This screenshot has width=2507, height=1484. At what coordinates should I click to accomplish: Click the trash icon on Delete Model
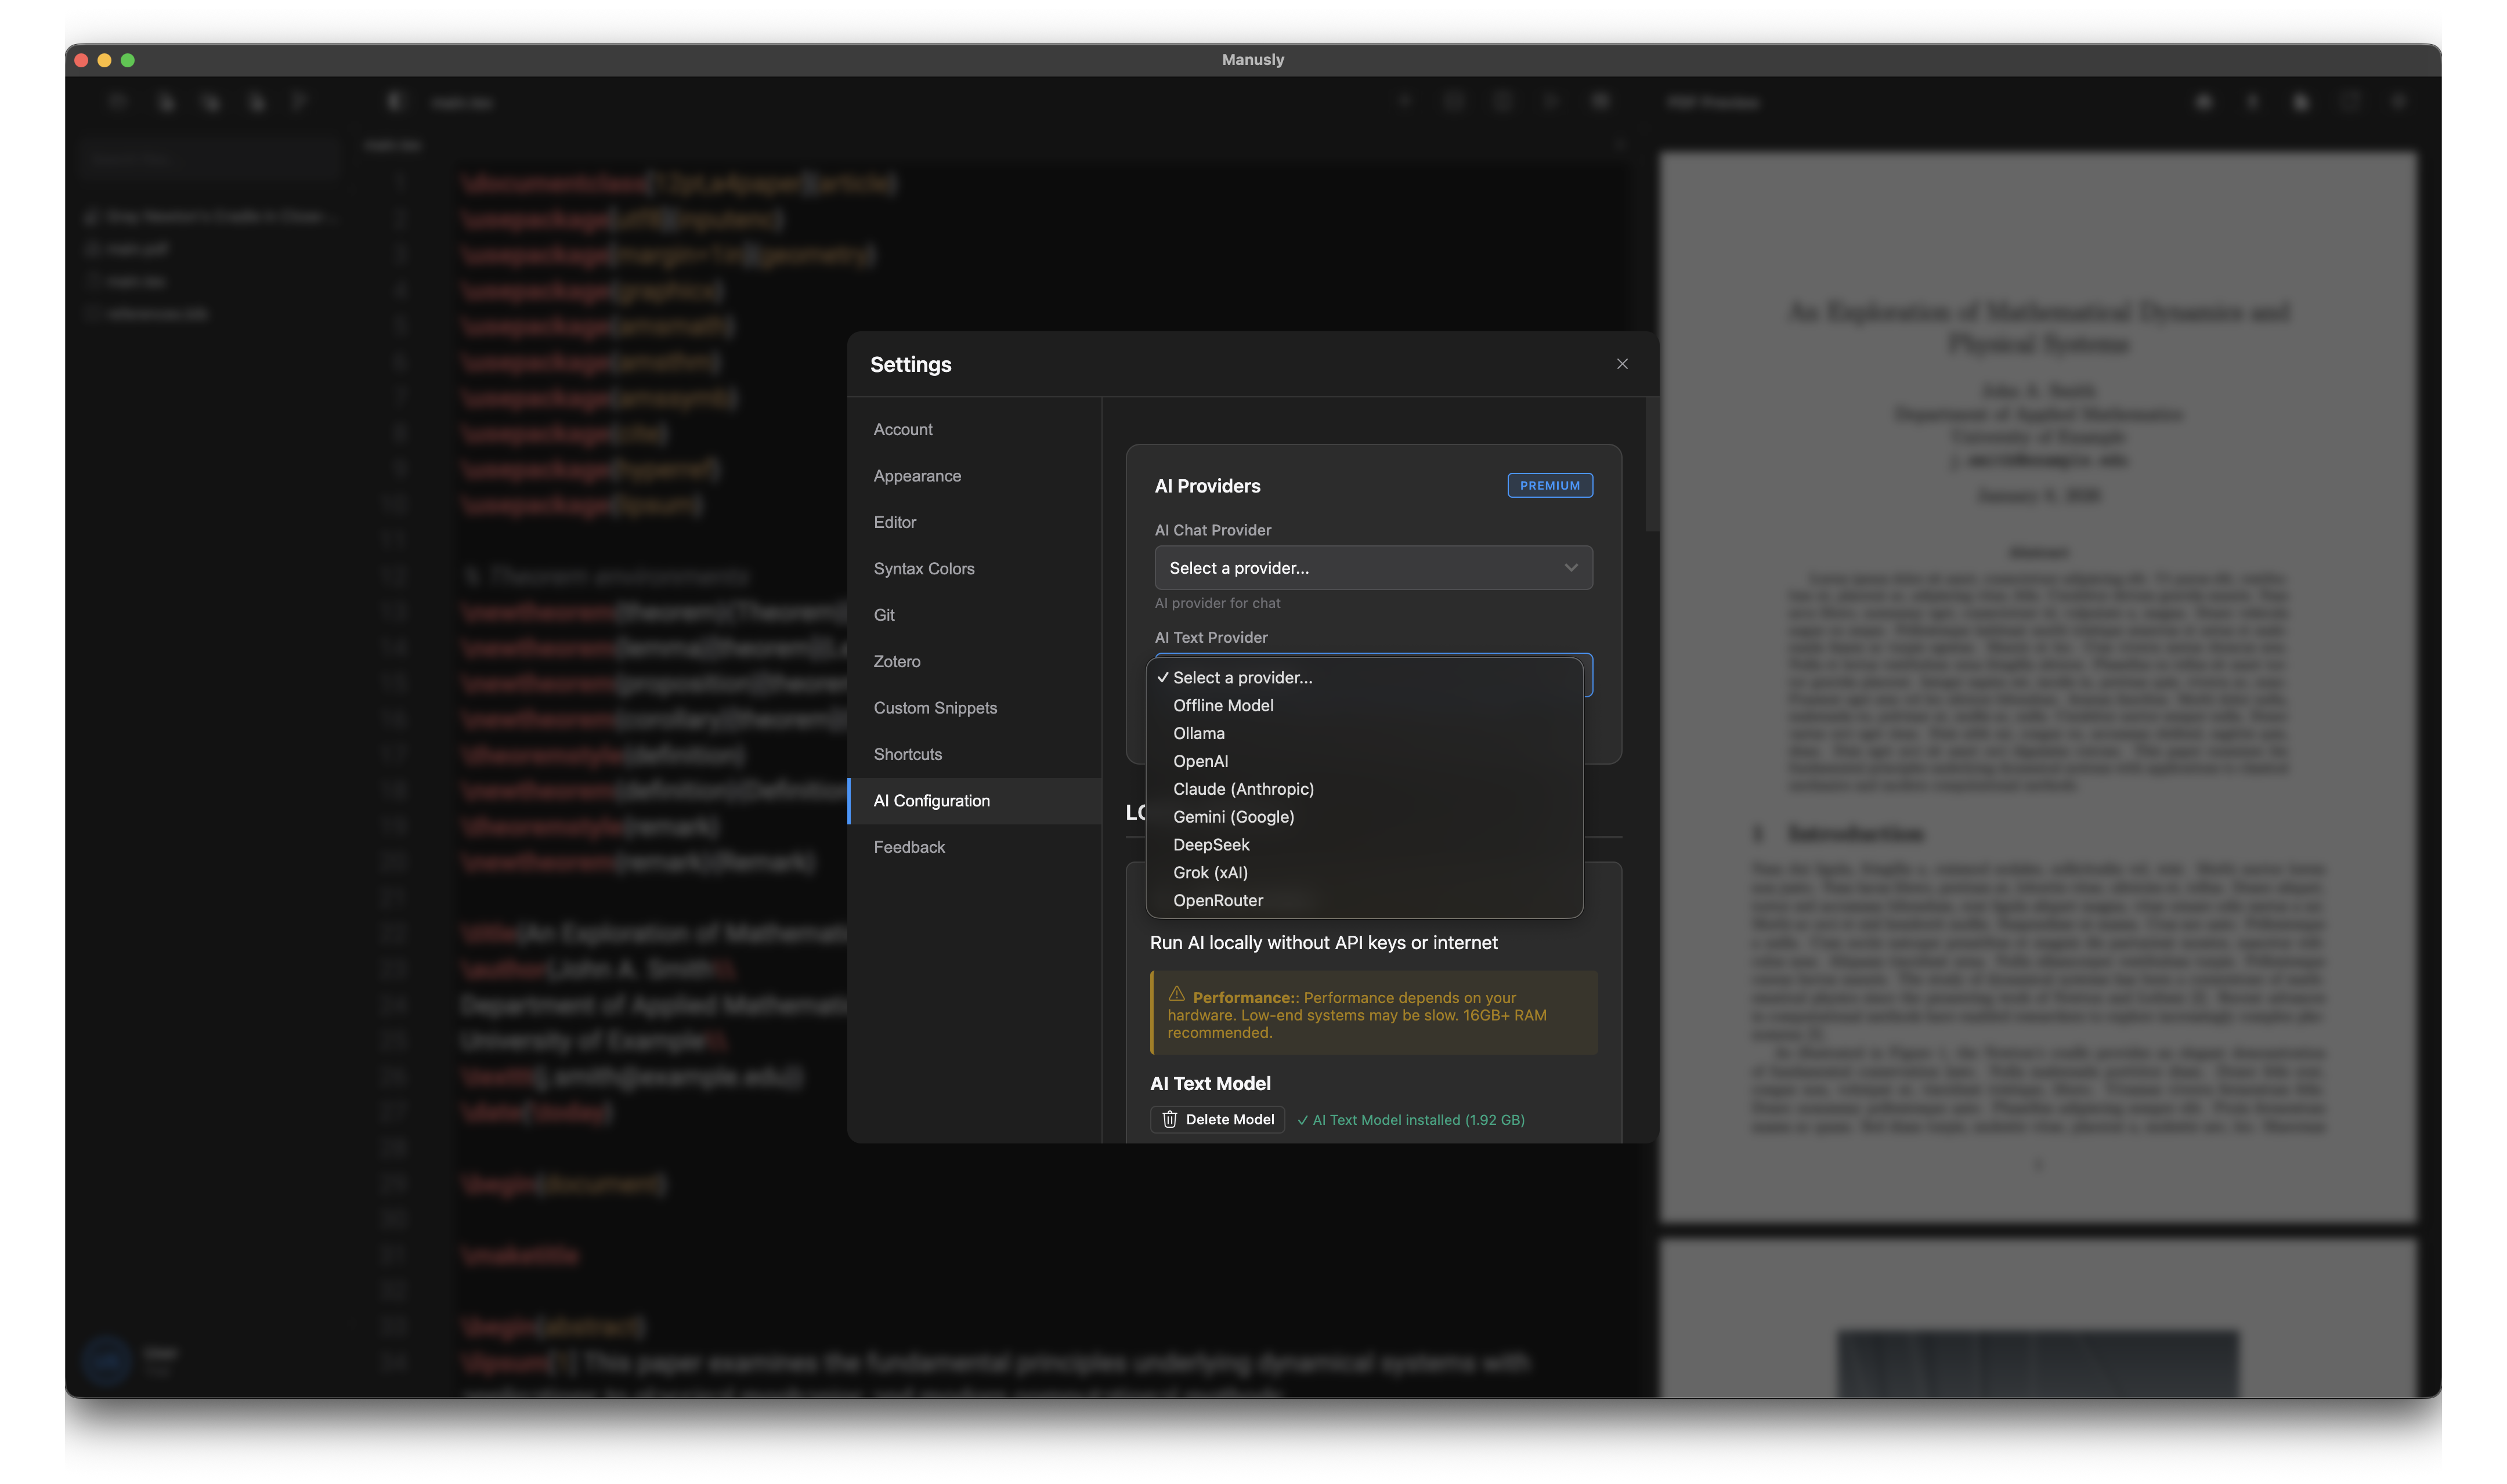tap(1169, 1119)
